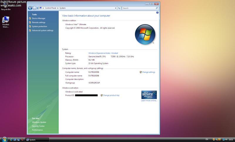Click the taskbar clock showing 19:51
The width and height of the screenshot is (235, 142).
tap(231, 140)
